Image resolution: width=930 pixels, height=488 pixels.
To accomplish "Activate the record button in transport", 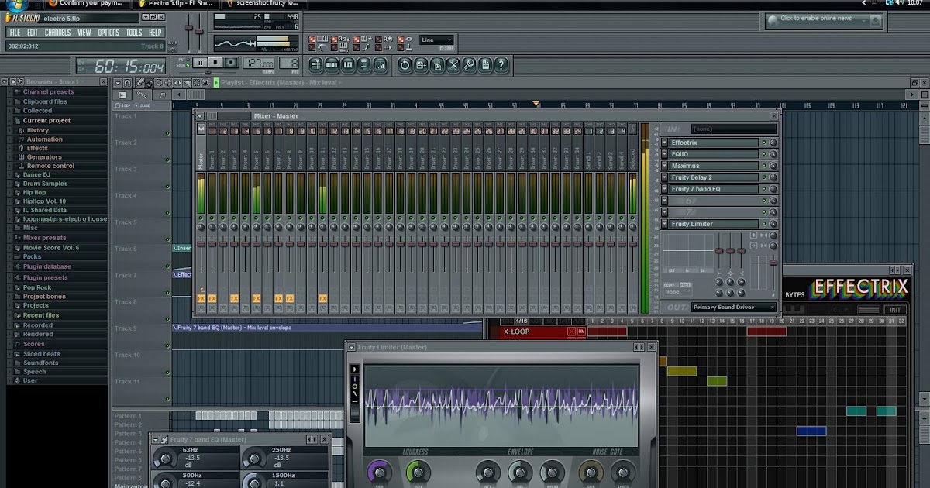I will point(232,63).
